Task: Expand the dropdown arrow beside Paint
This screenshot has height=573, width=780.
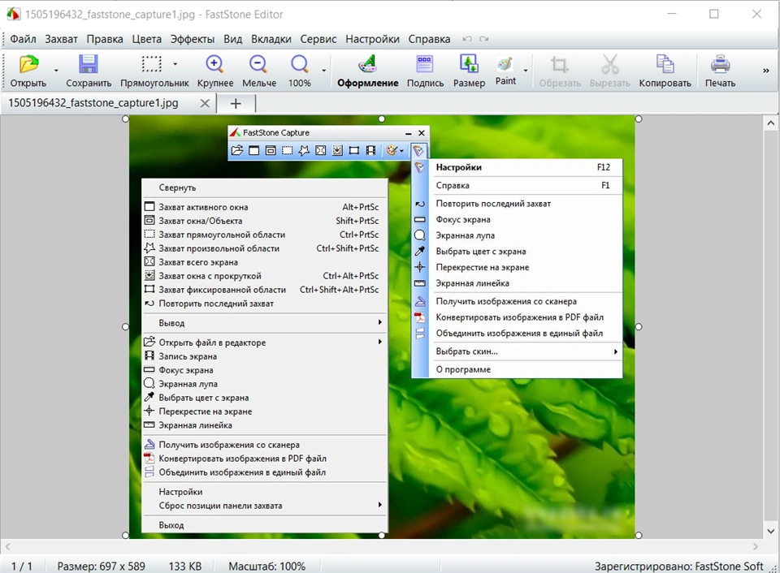Action: (526, 71)
